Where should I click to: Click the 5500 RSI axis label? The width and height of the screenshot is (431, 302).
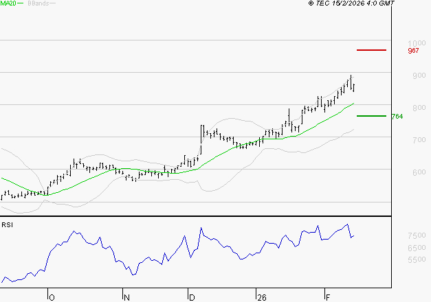tap(417, 259)
